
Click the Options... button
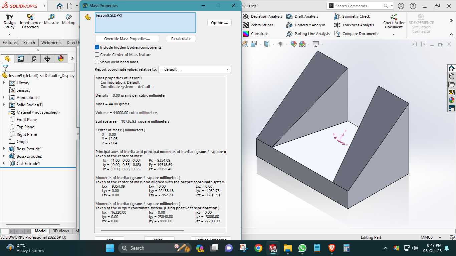(219, 23)
